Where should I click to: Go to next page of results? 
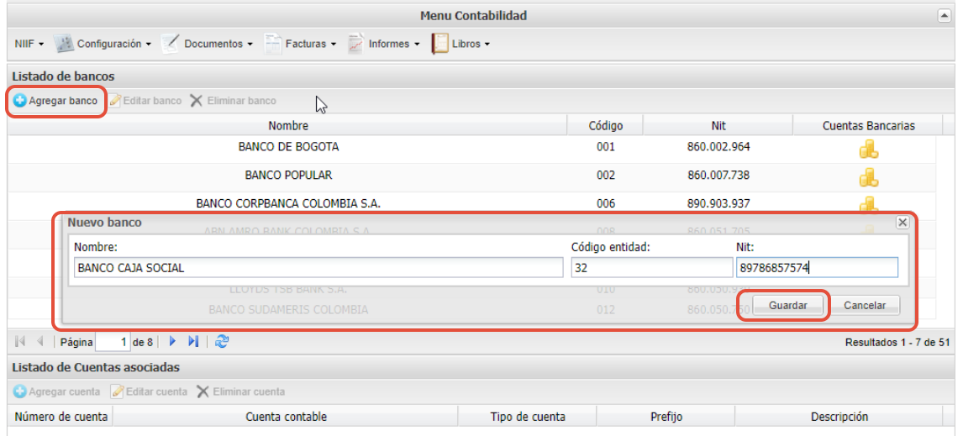pyautogui.click(x=172, y=341)
